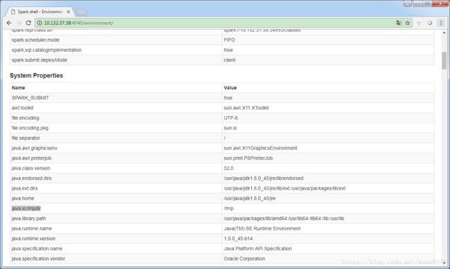450x269 pixels.
Task: Click the client deploy mode value
Action: [x=229, y=60]
